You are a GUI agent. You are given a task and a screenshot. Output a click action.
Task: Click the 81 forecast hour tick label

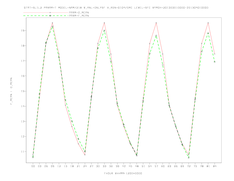(x=208, y=166)
